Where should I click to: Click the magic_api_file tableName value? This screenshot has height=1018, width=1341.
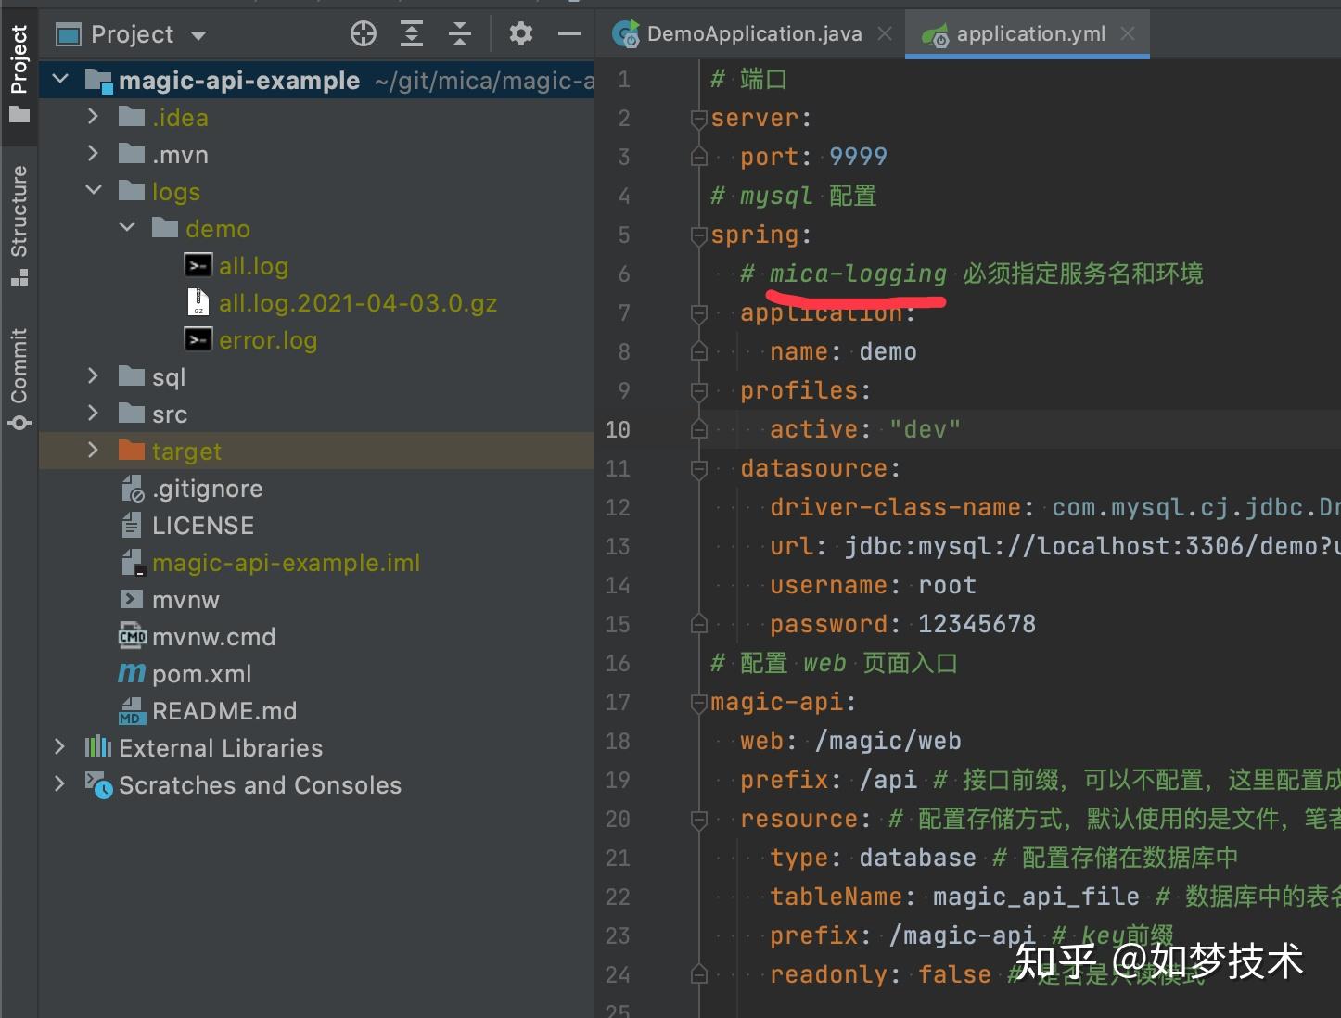[1036, 897]
